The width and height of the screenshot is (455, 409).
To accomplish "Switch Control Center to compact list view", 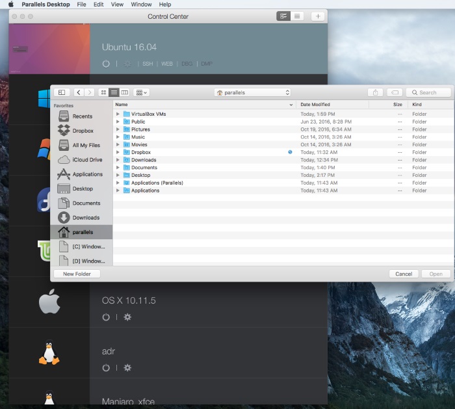I will tap(297, 16).
